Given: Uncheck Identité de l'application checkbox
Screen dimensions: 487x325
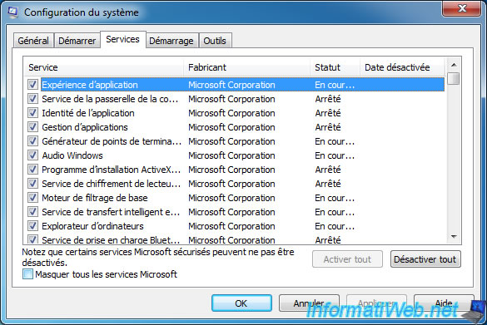Looking at the screenshot, I should click(33, 112).
